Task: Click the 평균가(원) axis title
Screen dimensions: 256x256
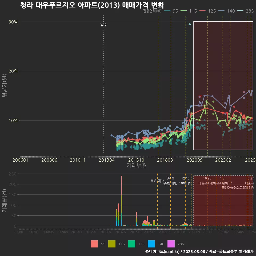Action: point(5,86)
